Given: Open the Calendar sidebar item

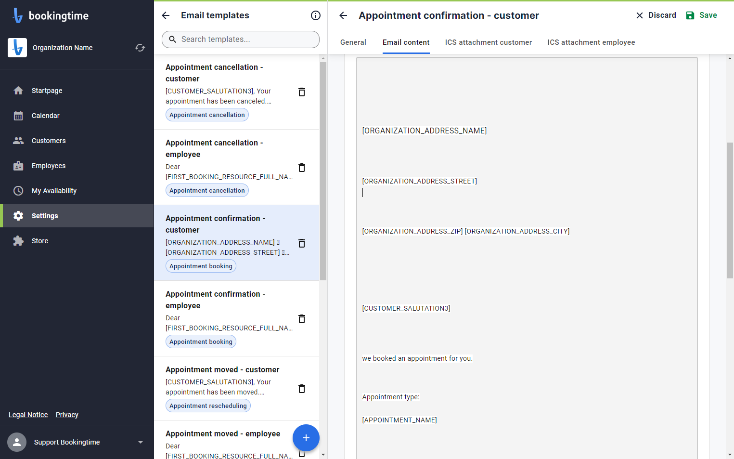Looking at the screenshot, I should point(77,116).
